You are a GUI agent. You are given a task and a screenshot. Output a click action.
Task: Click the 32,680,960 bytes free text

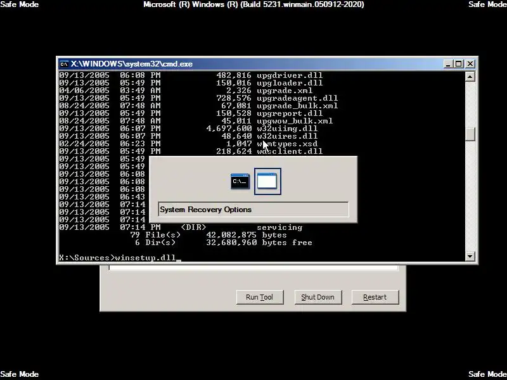coord(259,243)
